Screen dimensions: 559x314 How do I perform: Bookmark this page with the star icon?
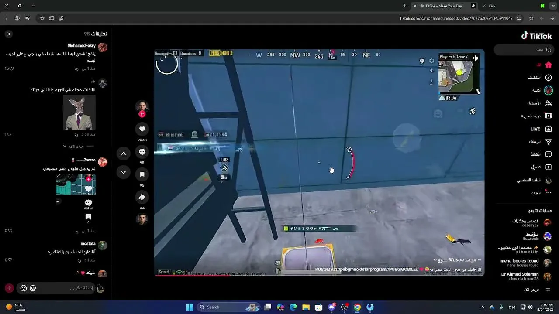click(42, 18)
